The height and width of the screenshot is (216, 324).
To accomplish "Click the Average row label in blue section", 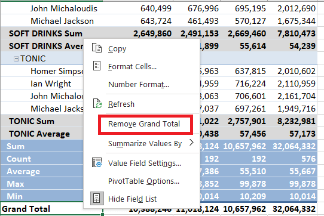I will click(x=23, y=171).
